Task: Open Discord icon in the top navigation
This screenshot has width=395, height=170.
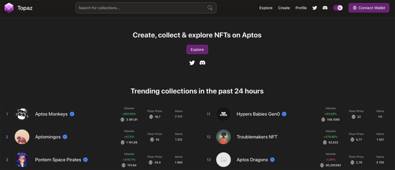Action: click(x=325, y=8)
